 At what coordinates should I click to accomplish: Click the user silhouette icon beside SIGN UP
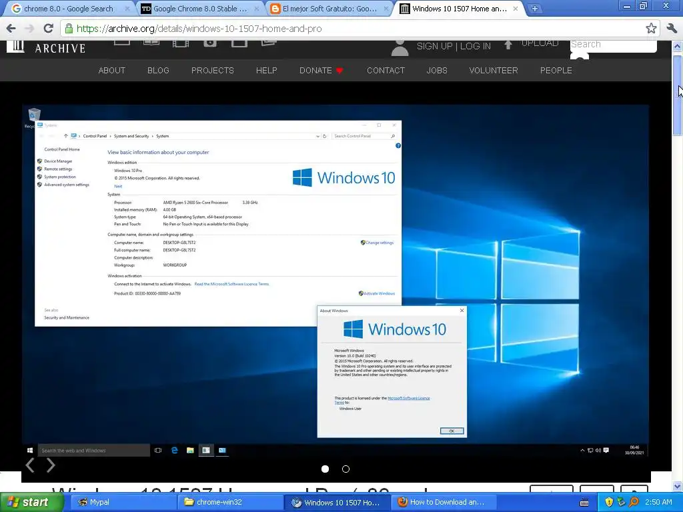400,47
